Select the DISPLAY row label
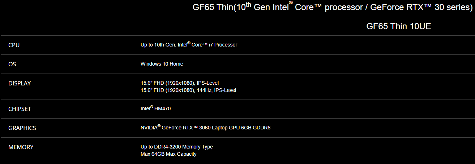The width and height of the screenshot is (475, 164). click(x=20, y=83)
